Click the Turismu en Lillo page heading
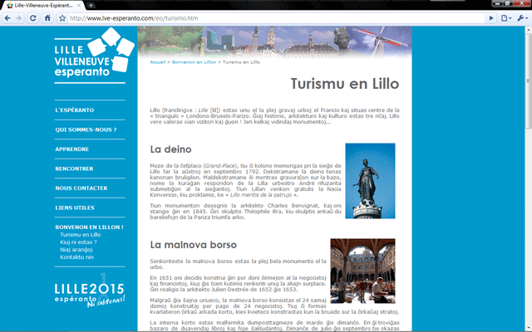This screenshot has width=532, height=332. (345, 84)
